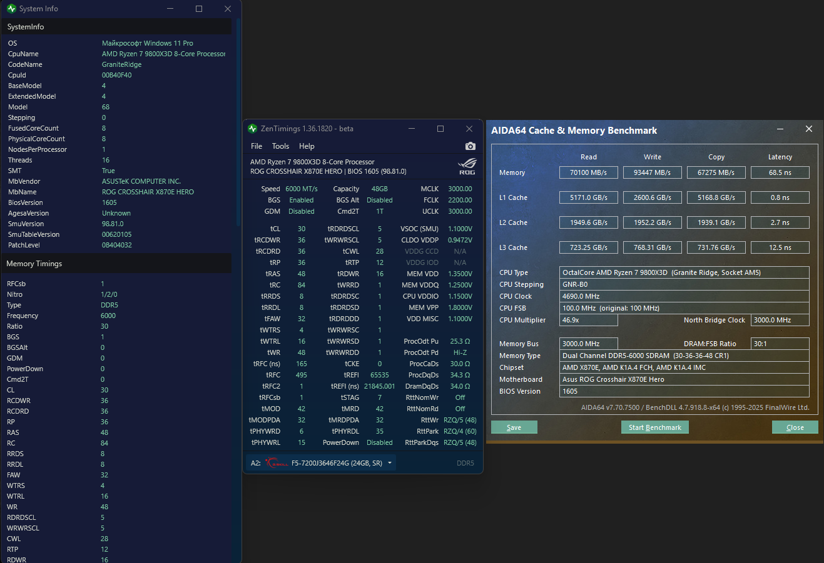The image size is (824, 563).
Task: Maximize the System Info window
Action: point(199,9)
